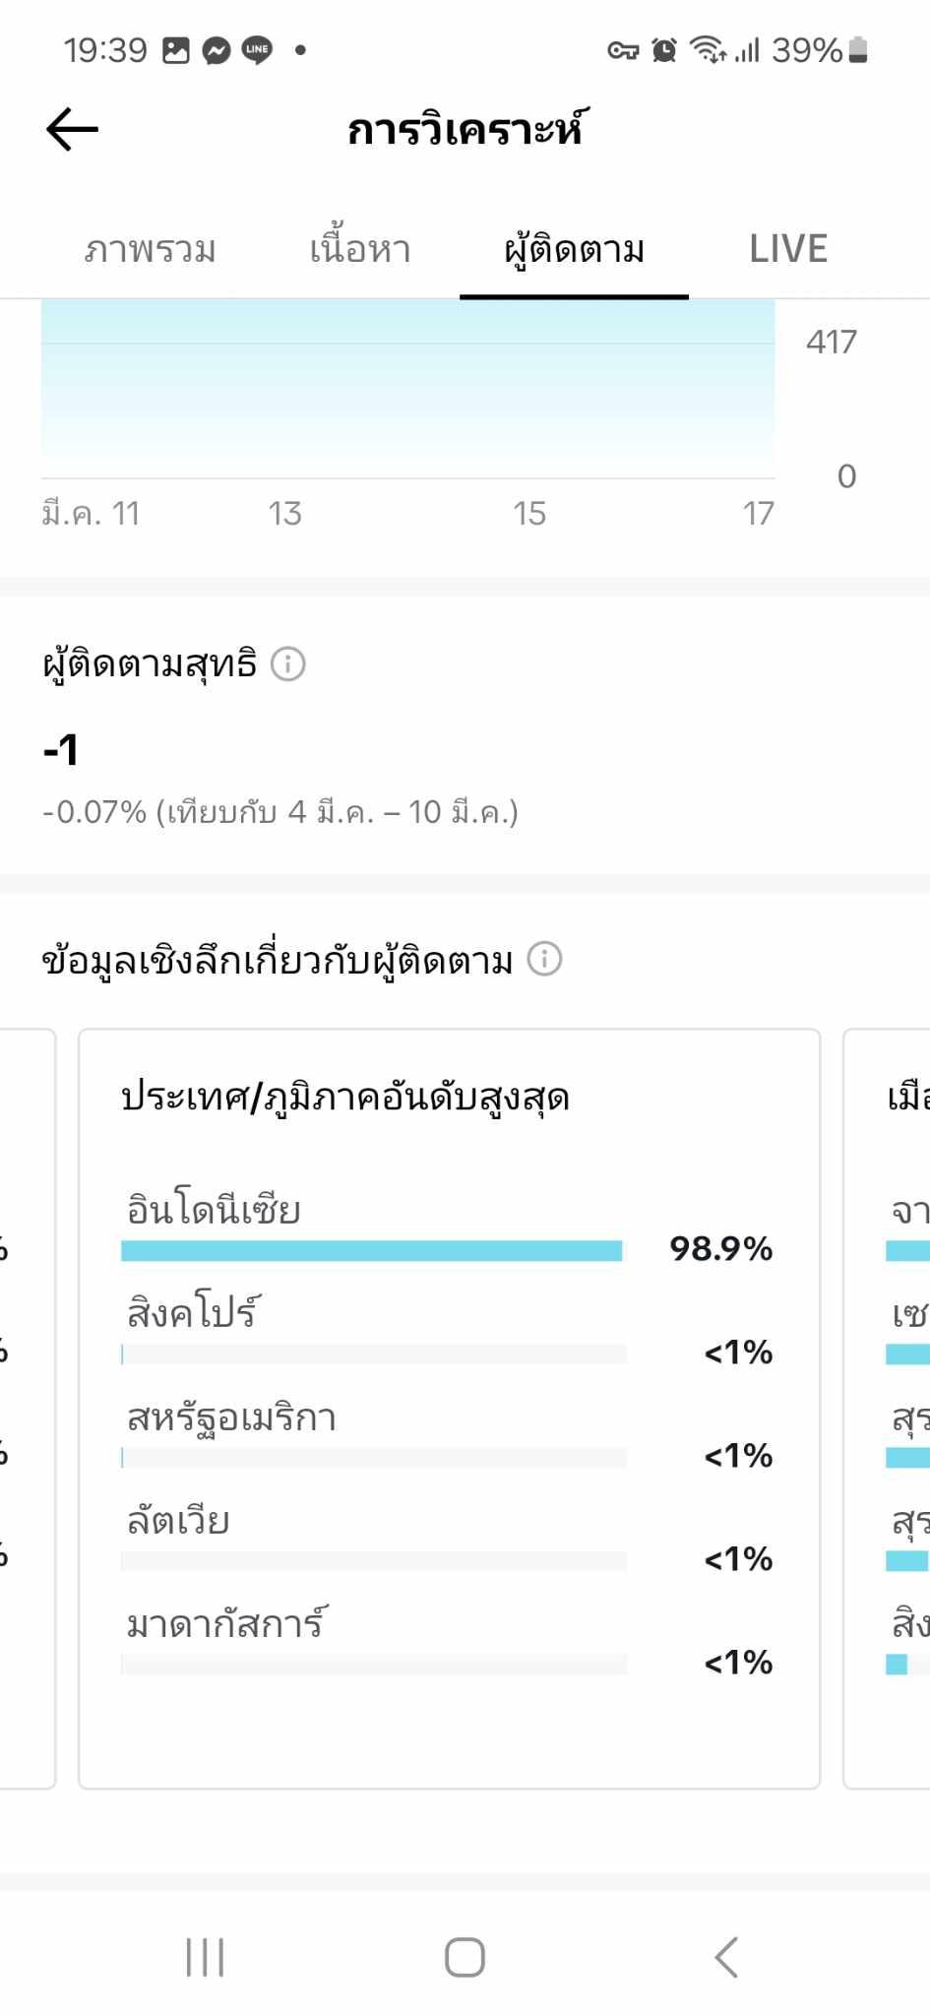Screen dimensions: 930x2016
Task: Switch to the ภาพรวม tab
Action: tap(150, 250)
